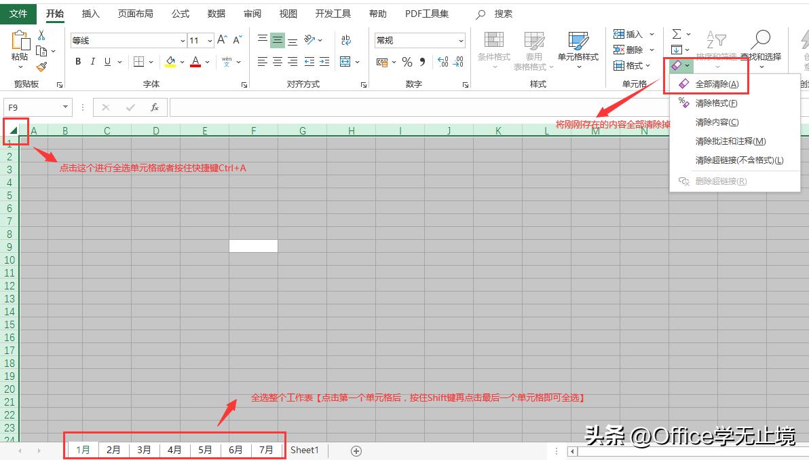Click the Percent Style icon
This screenshot has width=809, height=460.
407,62
